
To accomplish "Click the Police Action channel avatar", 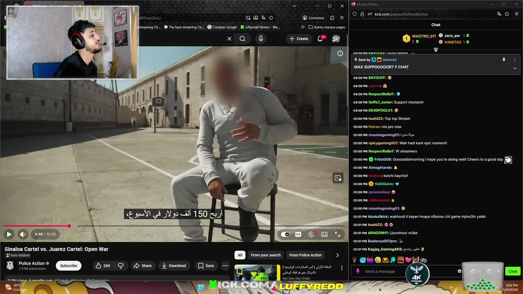I will click(x=10, y=266).
